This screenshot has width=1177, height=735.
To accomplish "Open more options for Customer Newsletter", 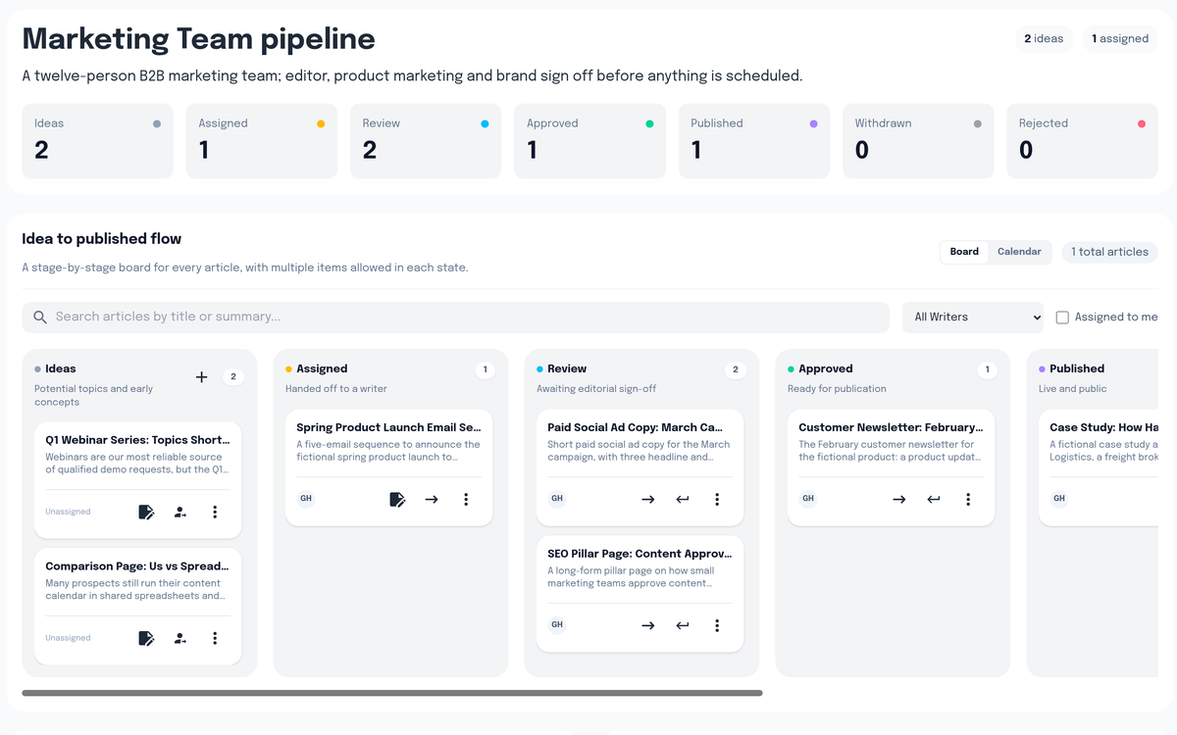I will pyautogui.click(x=968, y=499).
